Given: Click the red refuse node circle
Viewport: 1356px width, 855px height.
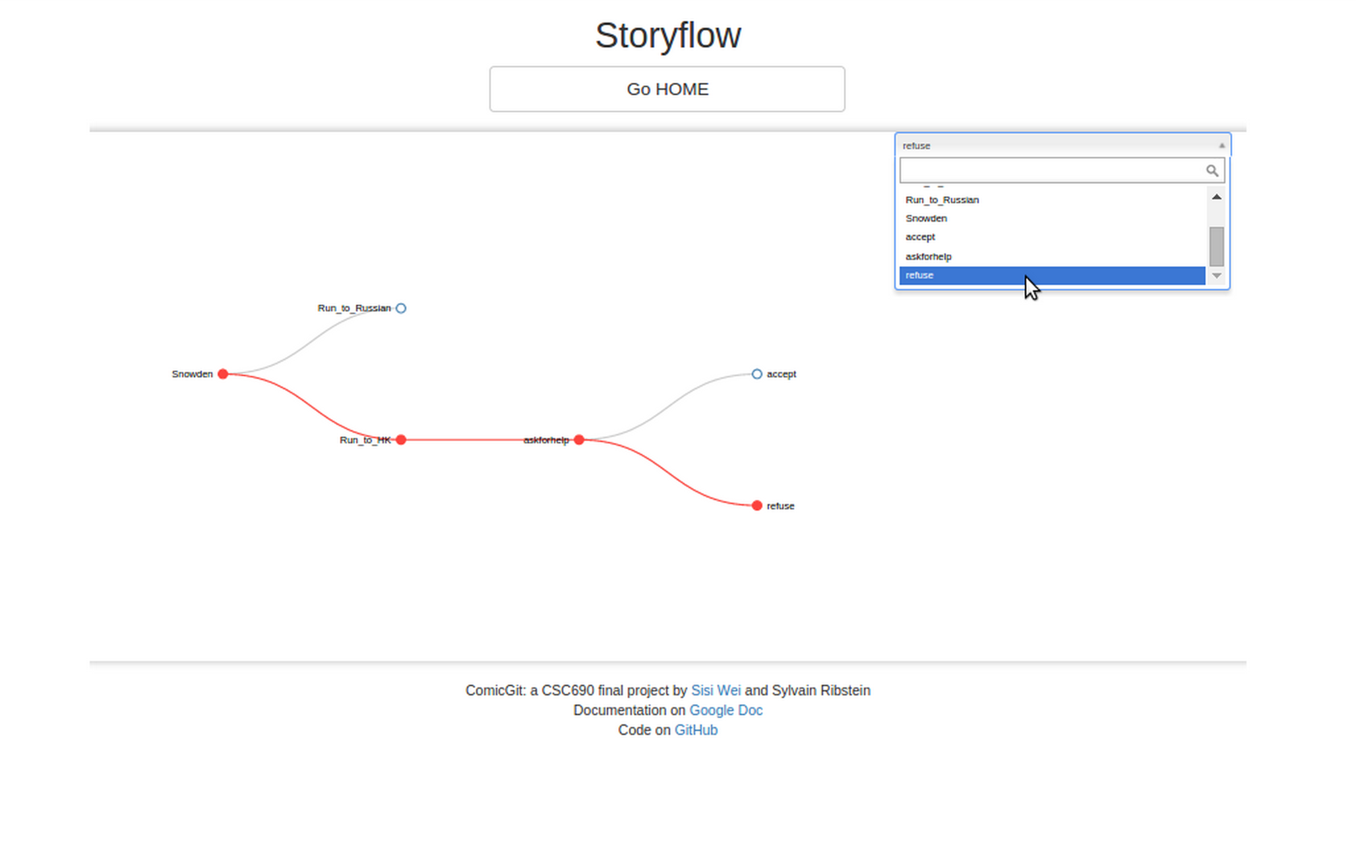Looking at the screenshot, I should point(757,506).
